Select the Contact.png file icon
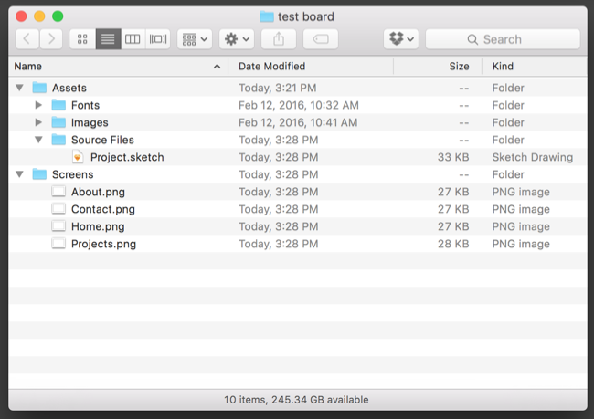 [x=58, y=208]
